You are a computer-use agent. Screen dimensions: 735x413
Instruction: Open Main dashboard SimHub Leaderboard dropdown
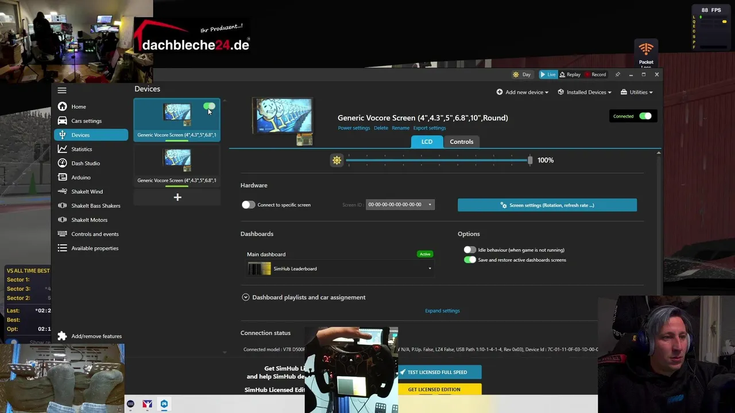pyautogui.click(x=340, y=268)
